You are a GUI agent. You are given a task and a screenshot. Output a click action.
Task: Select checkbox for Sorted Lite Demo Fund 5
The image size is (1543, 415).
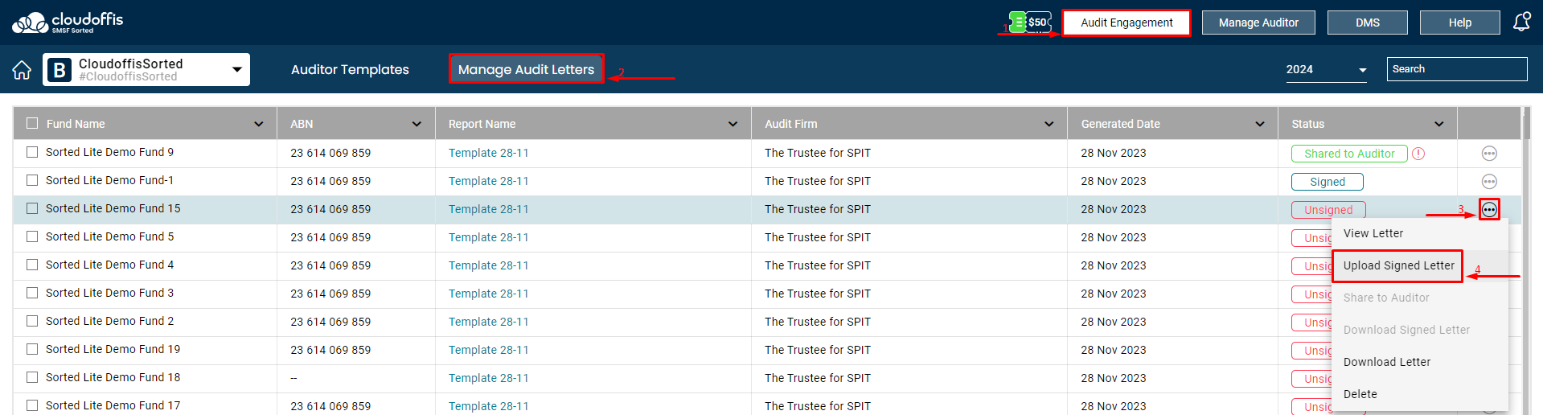[32, 236]
